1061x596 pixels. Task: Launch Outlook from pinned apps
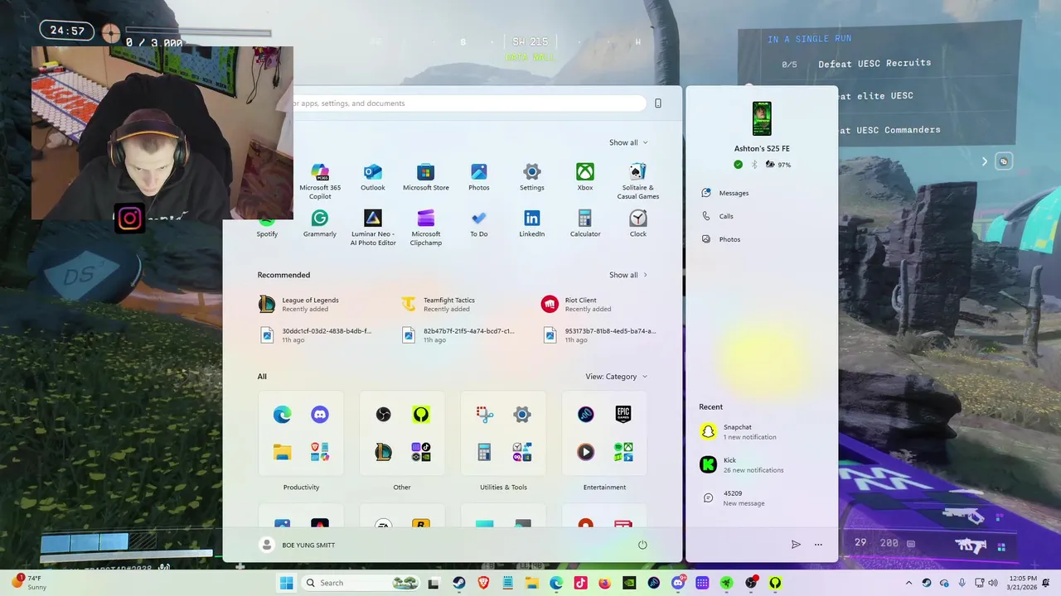tap(373, 177)
